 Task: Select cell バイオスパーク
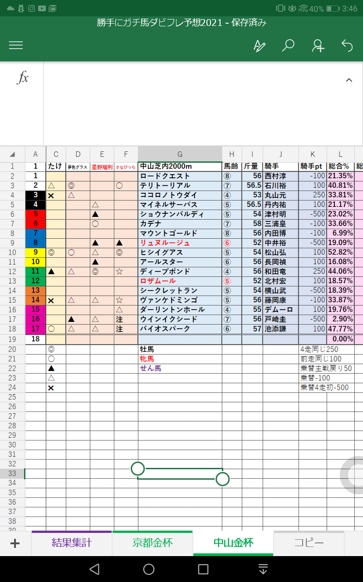click(180, 329)
